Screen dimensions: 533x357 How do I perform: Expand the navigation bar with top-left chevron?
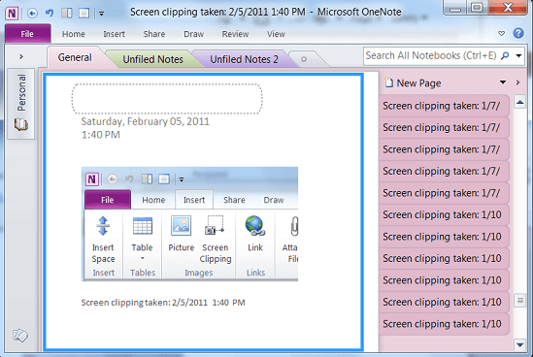[x=21, y=56]
